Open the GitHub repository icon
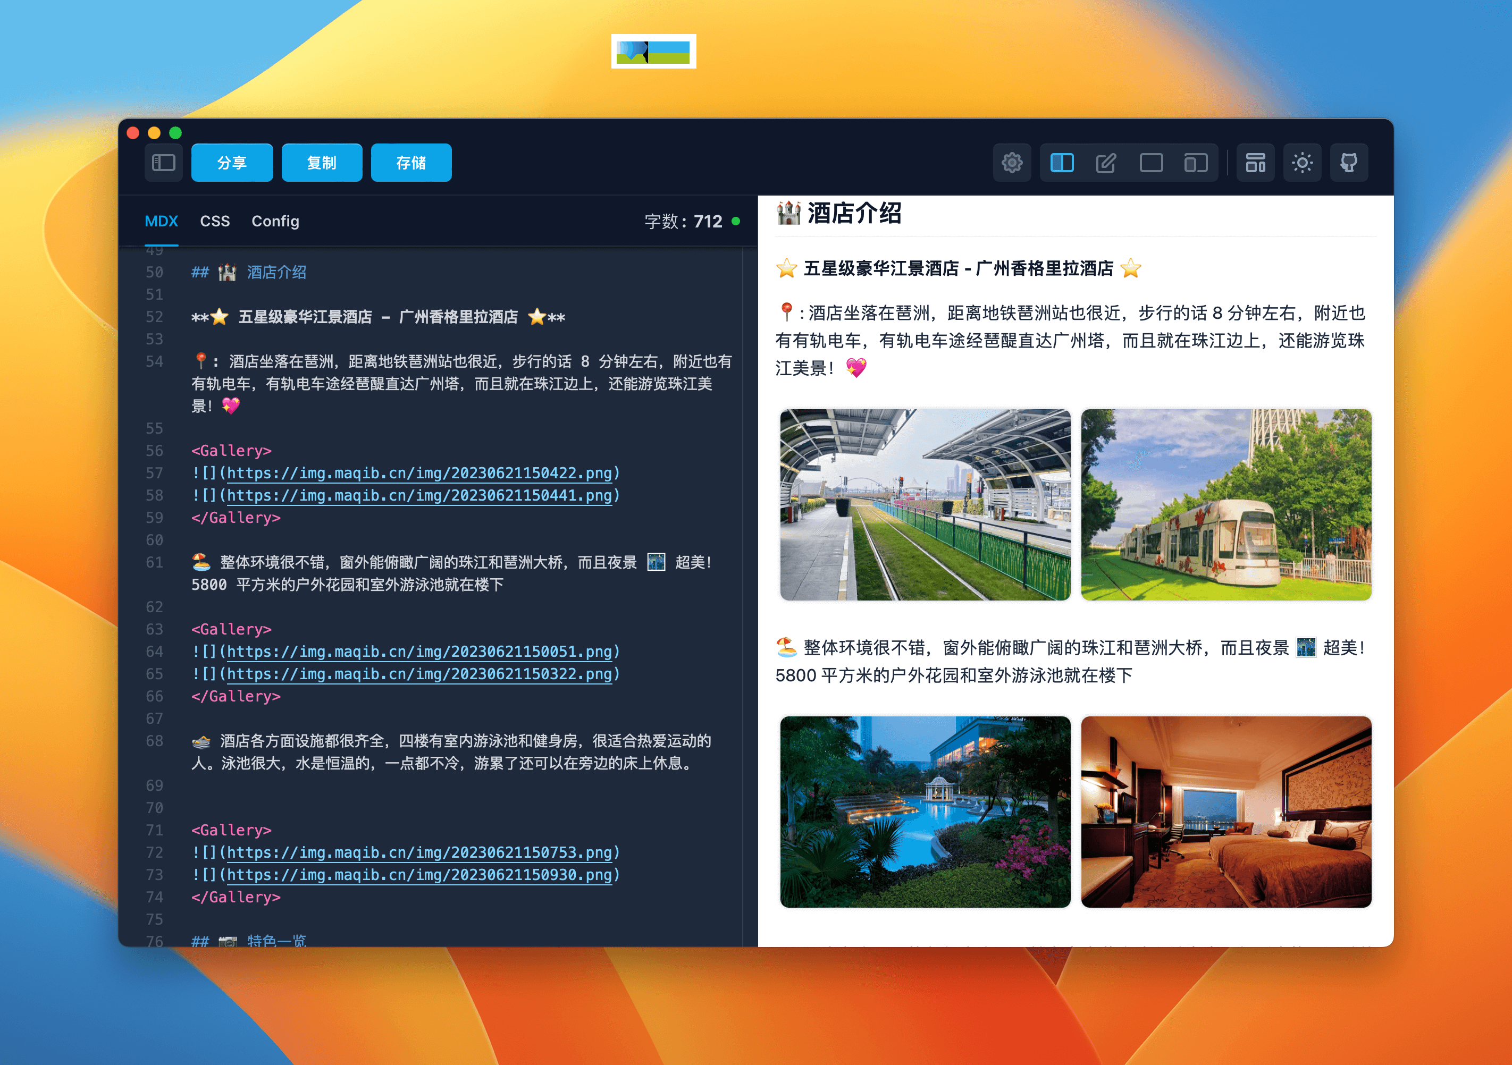This screenshot has width=1512, height=1065. click(x=1349, y=163)
